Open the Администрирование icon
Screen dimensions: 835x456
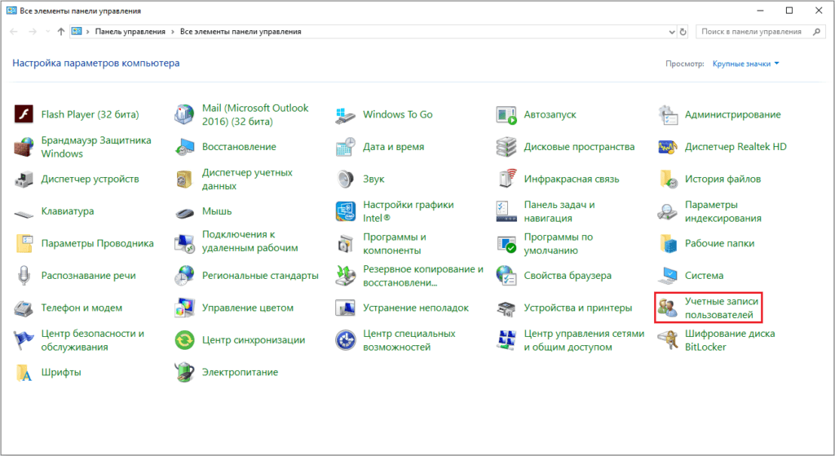point(667,114)
